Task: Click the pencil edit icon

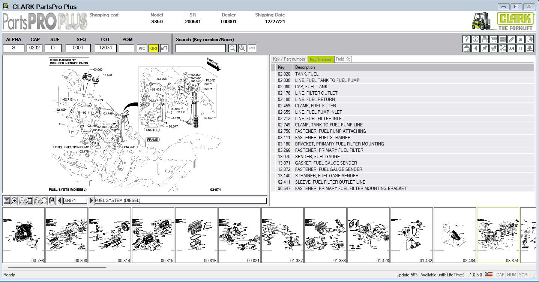Action: (511, 39)
